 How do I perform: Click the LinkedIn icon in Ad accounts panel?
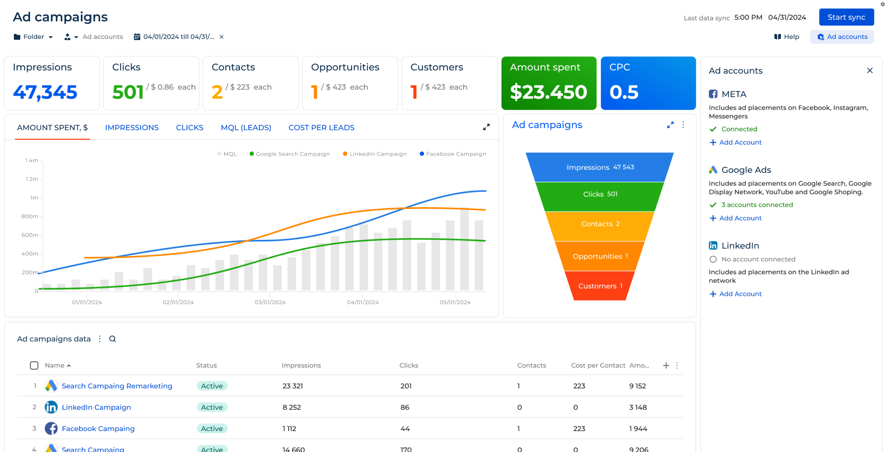pyautogui.click(x=714, y=246)
